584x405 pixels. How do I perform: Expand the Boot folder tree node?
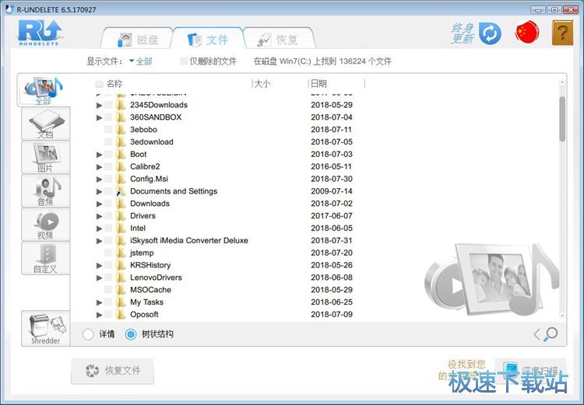[x=99, y=155]
